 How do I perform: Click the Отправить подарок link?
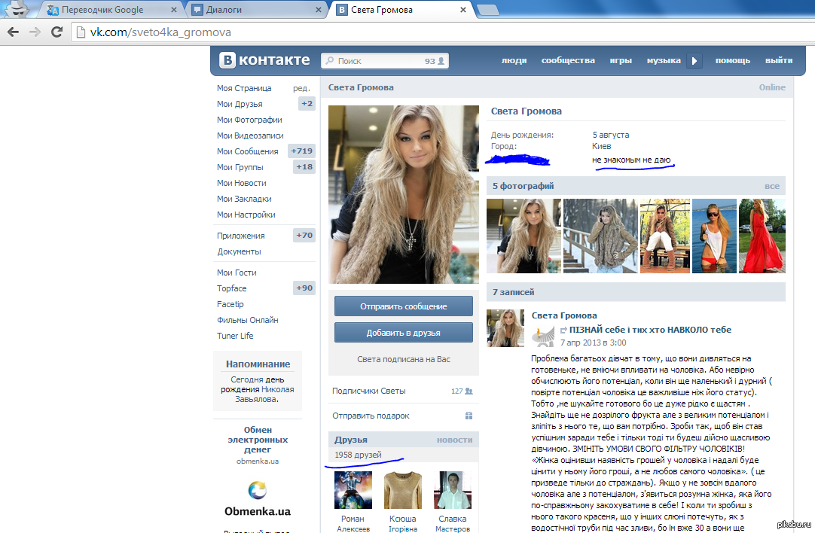click(x=371, y=416)
